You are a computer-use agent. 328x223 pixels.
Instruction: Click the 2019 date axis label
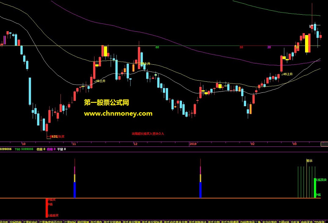pos(193,144)
